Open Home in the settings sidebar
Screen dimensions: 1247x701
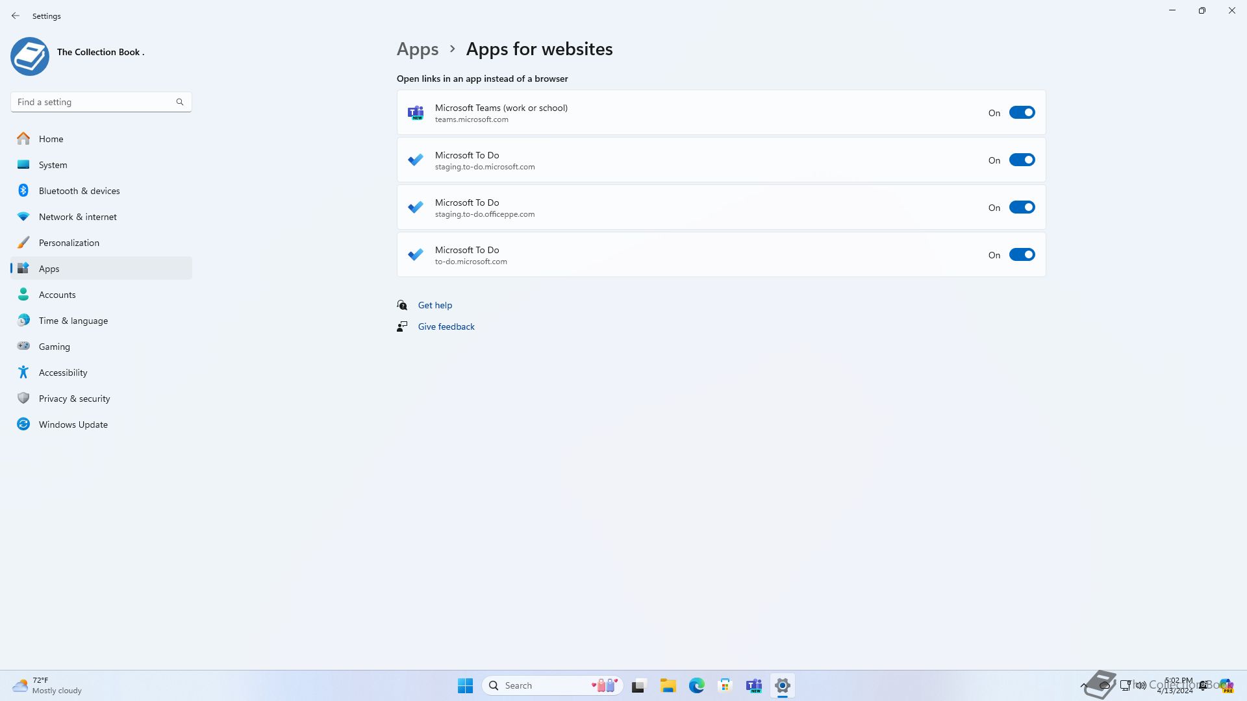coord(101,139)
